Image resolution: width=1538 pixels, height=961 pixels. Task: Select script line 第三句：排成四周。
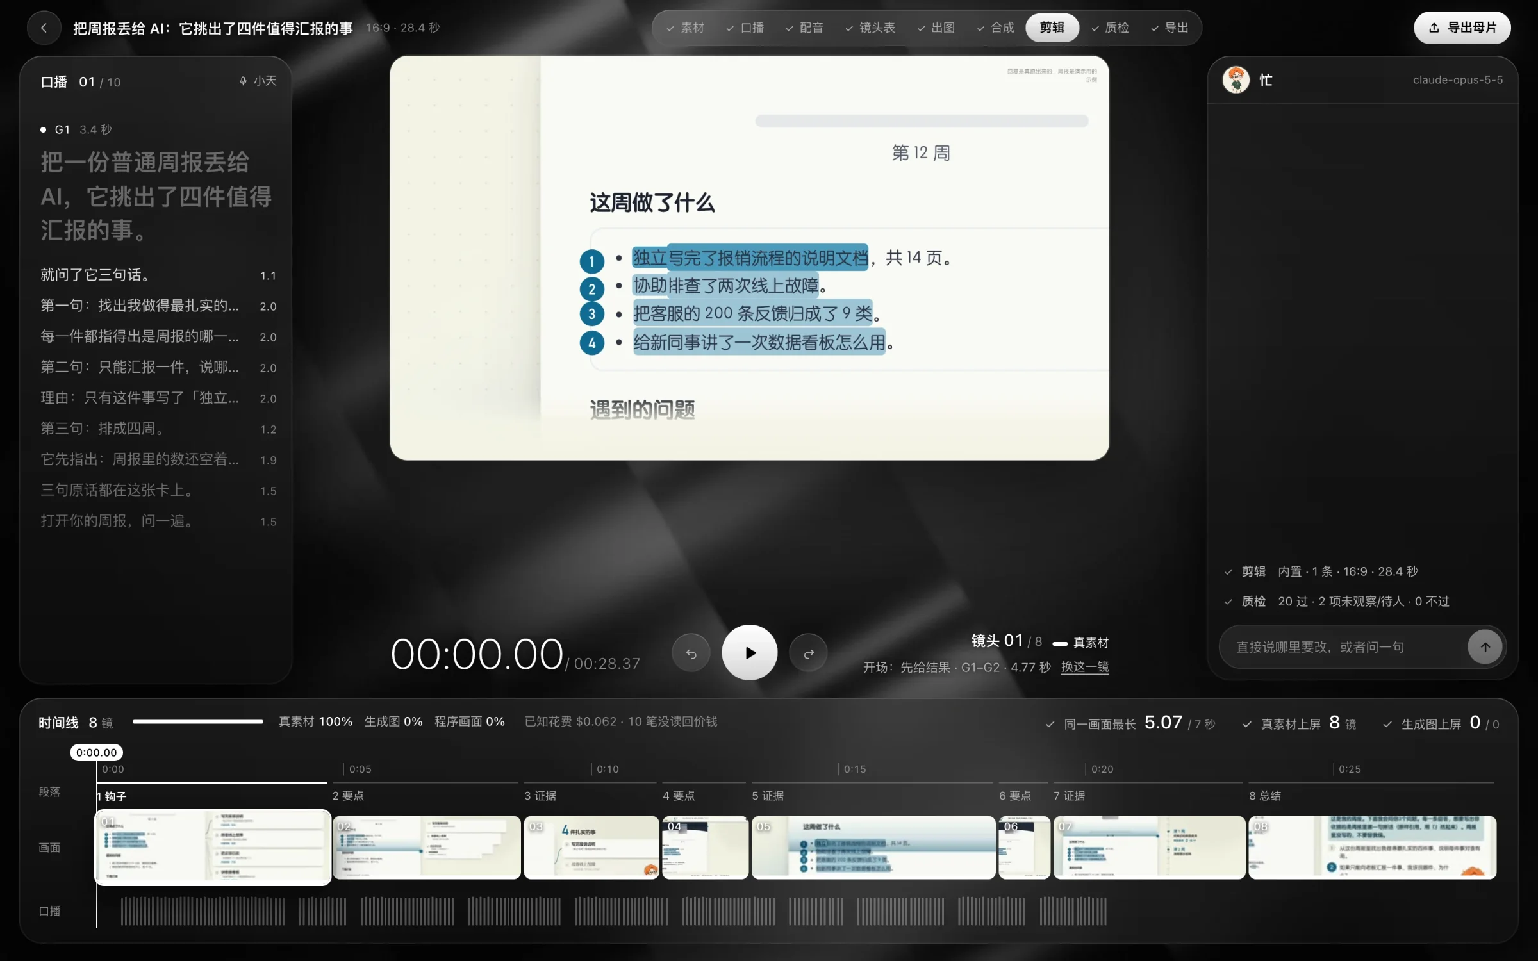click(x=158, y=429)
